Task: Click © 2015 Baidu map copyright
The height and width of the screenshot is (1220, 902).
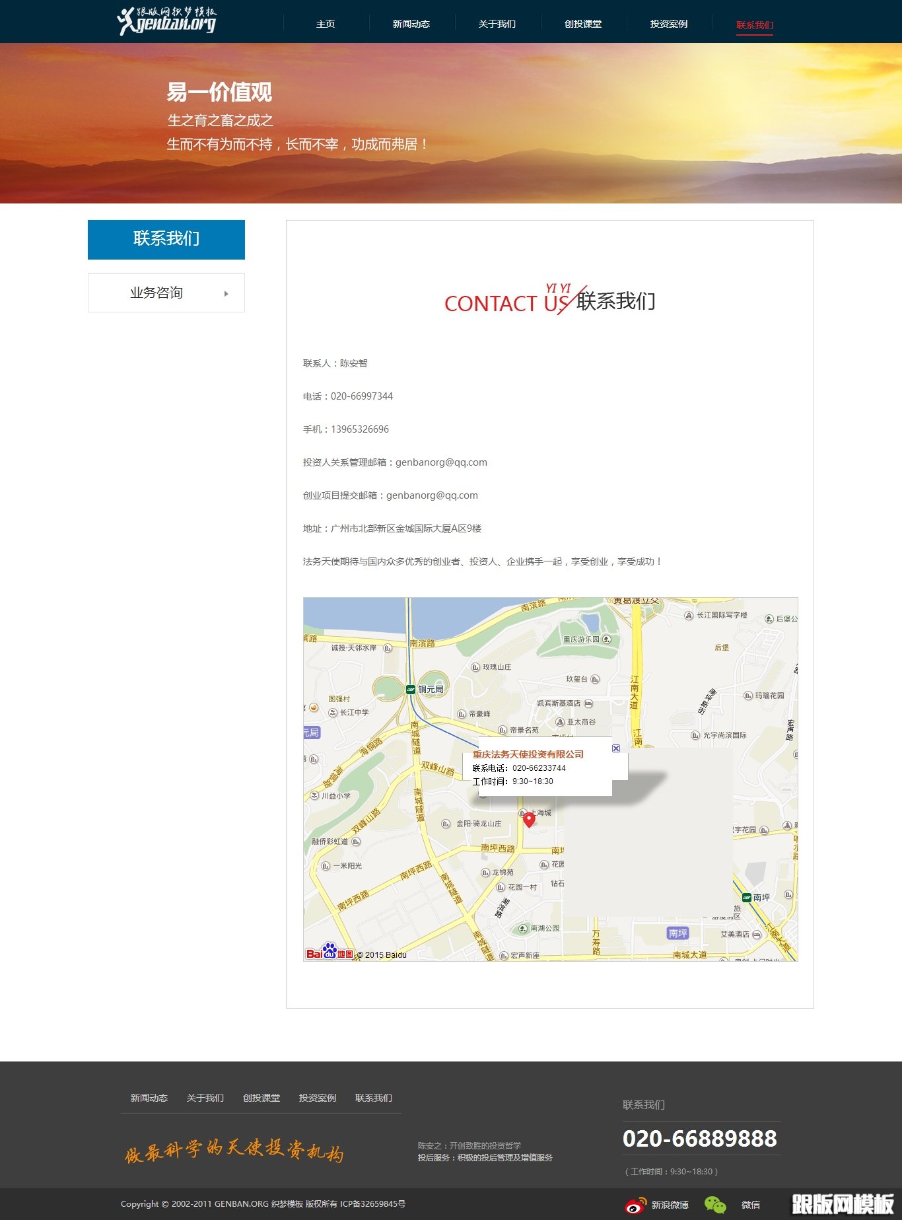Action: pyautogui.click(x=382, y=954)
